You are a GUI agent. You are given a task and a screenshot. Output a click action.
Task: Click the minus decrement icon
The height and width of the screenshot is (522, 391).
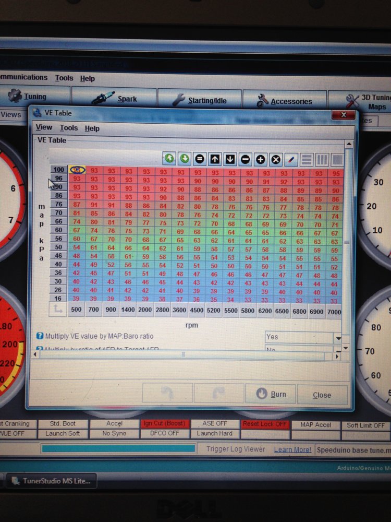tap(246, 160)
